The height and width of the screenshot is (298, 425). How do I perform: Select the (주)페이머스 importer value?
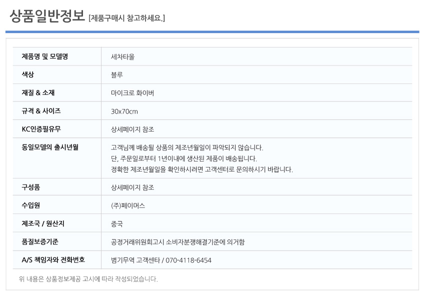pos(128,205)
